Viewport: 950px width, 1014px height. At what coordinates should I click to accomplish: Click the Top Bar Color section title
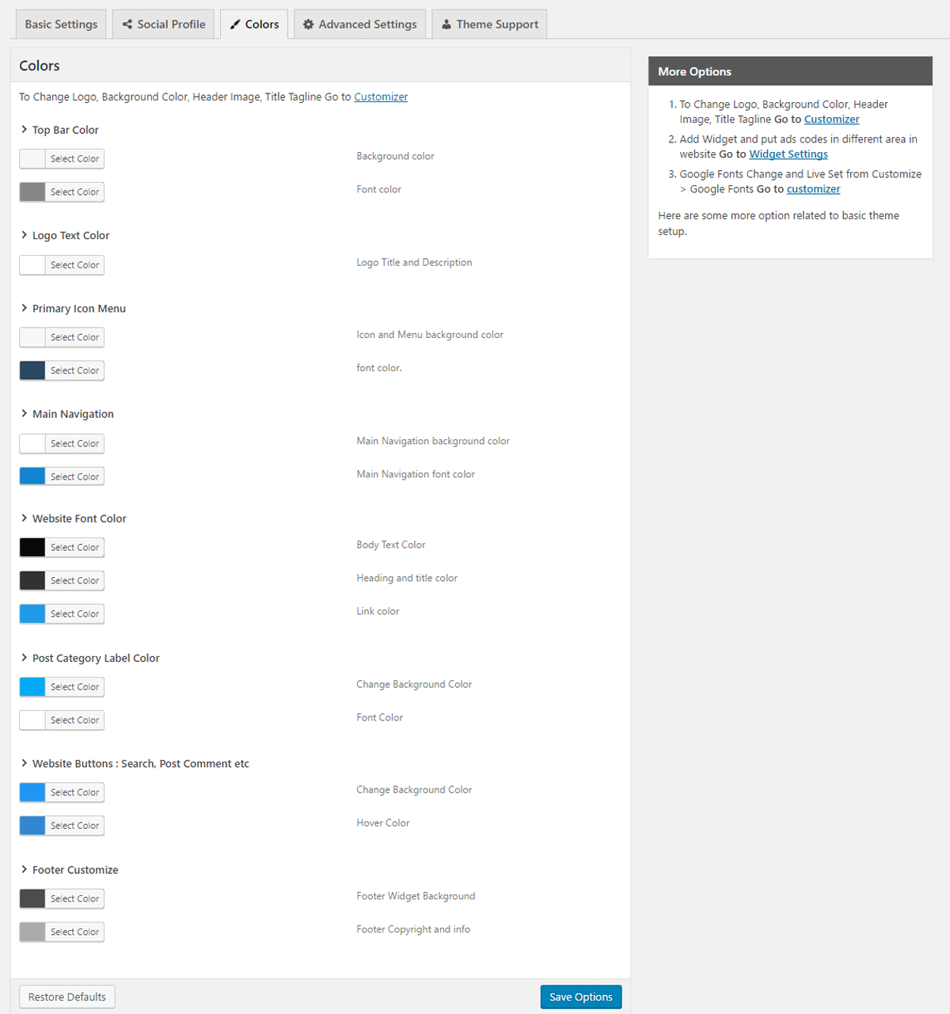pos(66,130)
